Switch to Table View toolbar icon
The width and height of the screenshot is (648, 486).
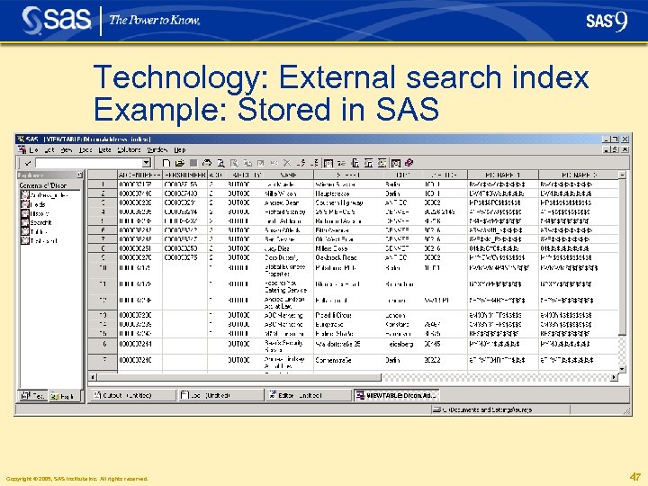[x=328, y=163]
